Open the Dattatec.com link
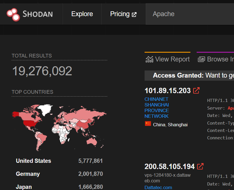234x190 pixels. click(x=158, y=187)
